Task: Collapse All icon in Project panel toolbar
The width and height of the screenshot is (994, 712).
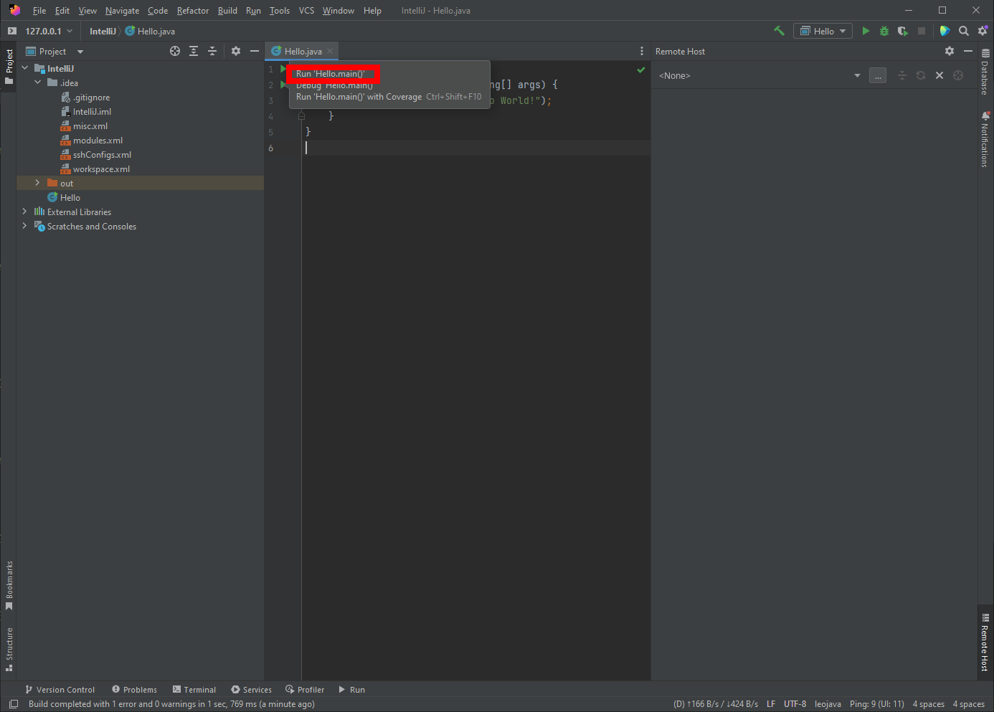Action: tap(212, 51)
